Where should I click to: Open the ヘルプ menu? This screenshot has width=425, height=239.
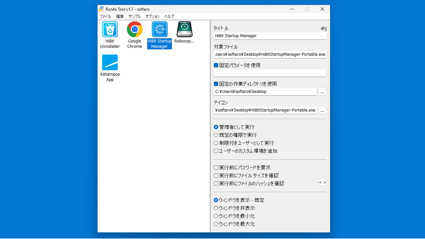[169, 16]
